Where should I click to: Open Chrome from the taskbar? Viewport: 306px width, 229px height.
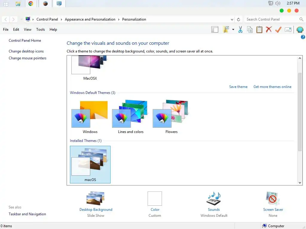tap(31, 4)
